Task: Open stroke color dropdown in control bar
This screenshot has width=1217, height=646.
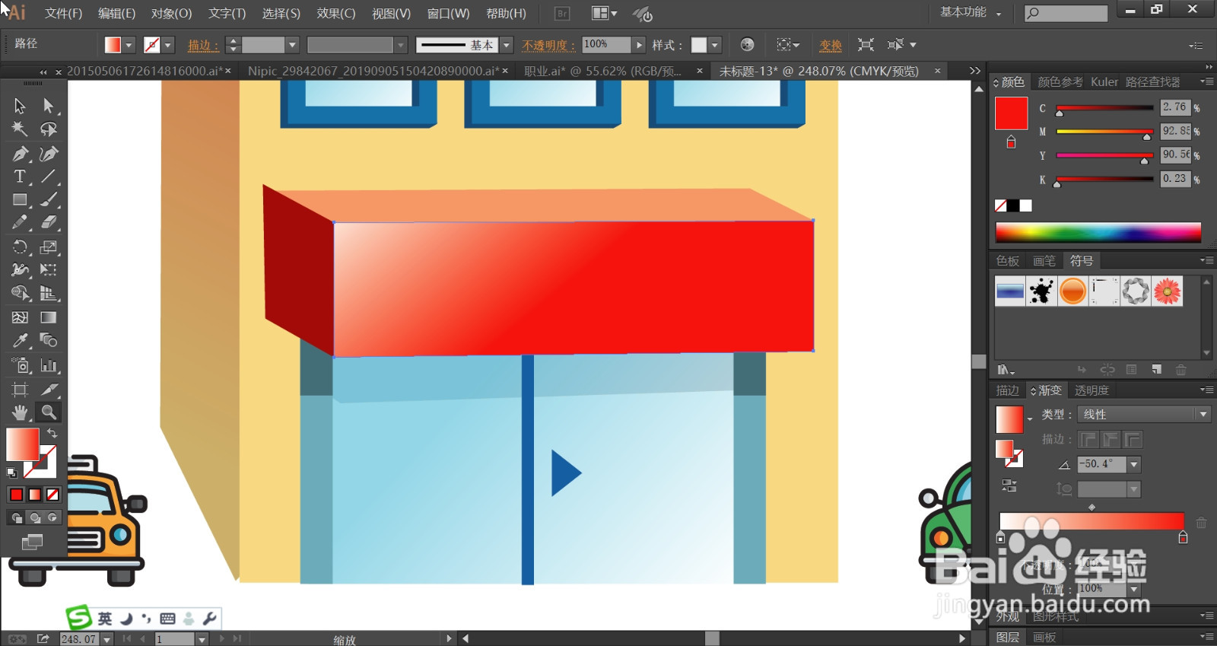Action: [168, 46]
